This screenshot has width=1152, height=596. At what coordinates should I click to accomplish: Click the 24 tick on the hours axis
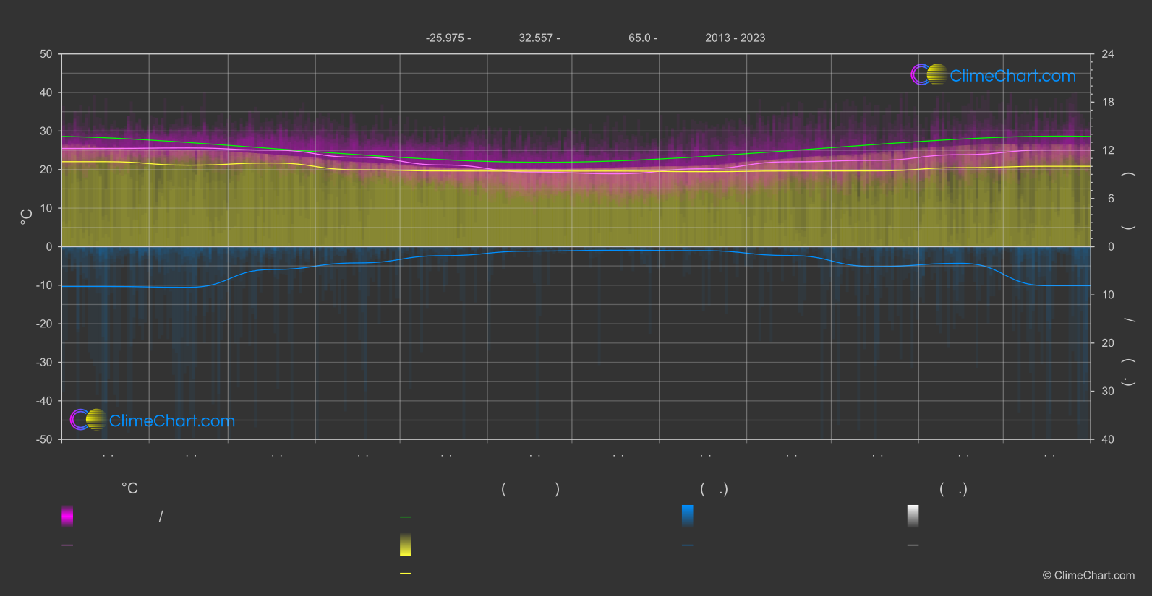coord(1108,54)
